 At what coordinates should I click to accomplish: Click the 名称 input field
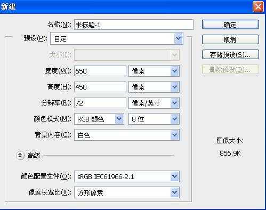[x=134, y=25]
